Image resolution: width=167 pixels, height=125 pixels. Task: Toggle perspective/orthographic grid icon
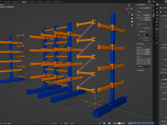(x=132, y=25)
